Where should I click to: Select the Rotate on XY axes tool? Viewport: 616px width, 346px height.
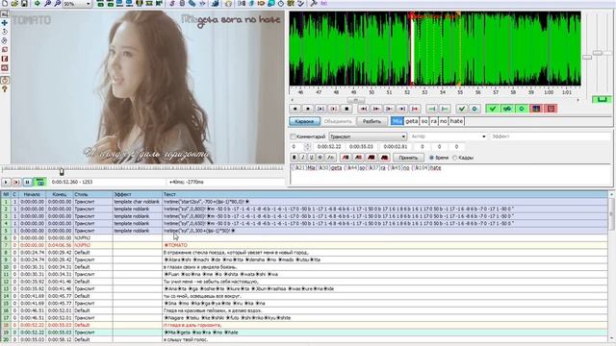[4, 40]
